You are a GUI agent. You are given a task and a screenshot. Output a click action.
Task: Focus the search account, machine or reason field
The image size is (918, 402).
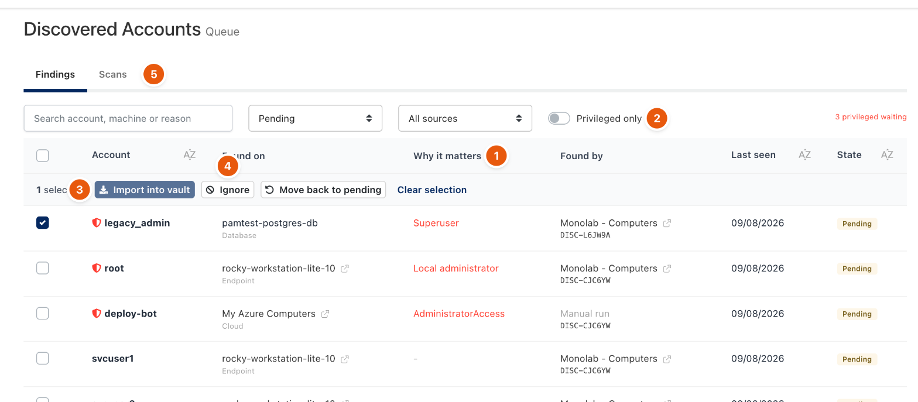pyautogui.click(x=128, y=118)
